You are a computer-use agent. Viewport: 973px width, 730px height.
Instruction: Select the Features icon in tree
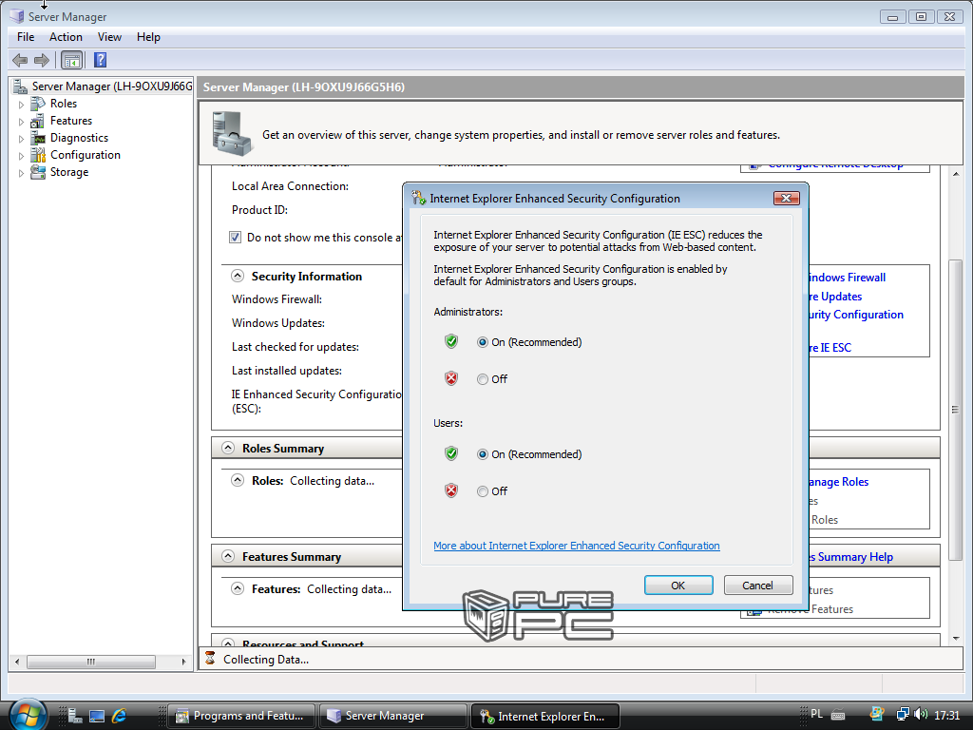[38, 121]
